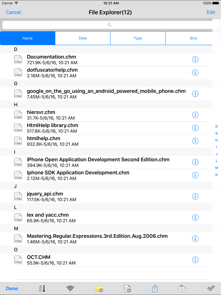Open info for OCT.CHM file

(x=195, y=260)
